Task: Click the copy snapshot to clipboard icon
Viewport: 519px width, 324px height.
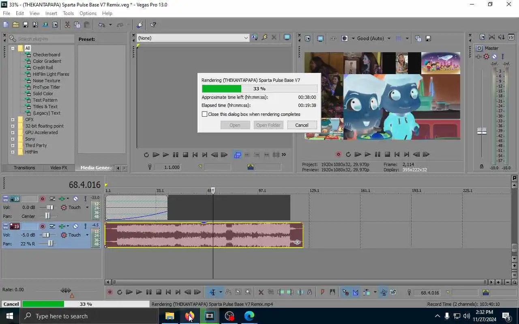Action: (418, 38)
